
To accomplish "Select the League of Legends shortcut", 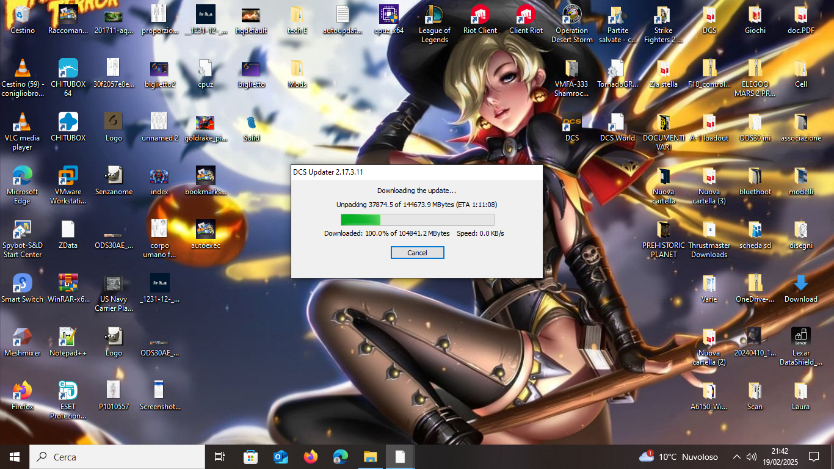I will tap(434, 24).
